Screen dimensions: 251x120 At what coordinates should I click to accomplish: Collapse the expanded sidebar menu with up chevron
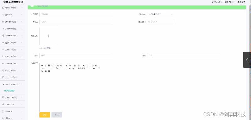(x=13, y=84)
